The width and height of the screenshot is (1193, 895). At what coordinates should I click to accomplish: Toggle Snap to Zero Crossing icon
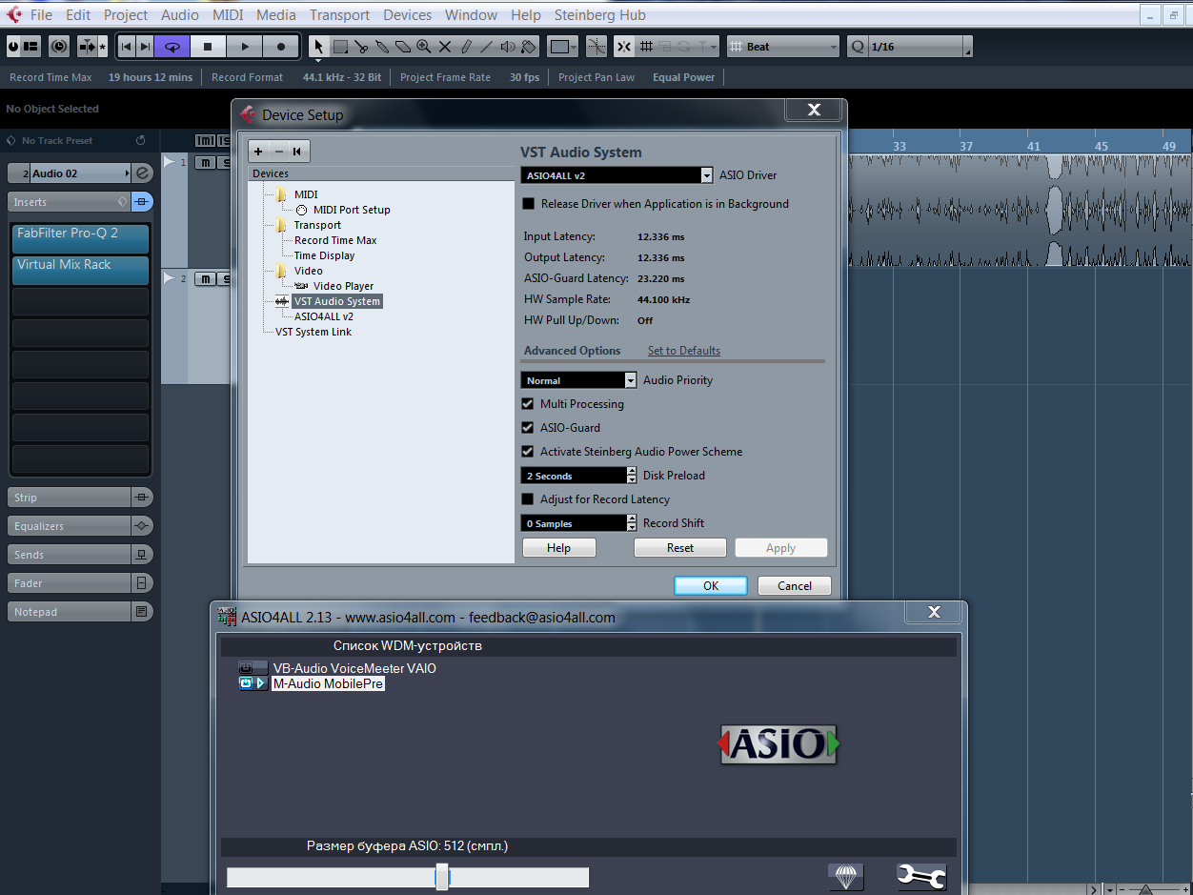[596, 46]
